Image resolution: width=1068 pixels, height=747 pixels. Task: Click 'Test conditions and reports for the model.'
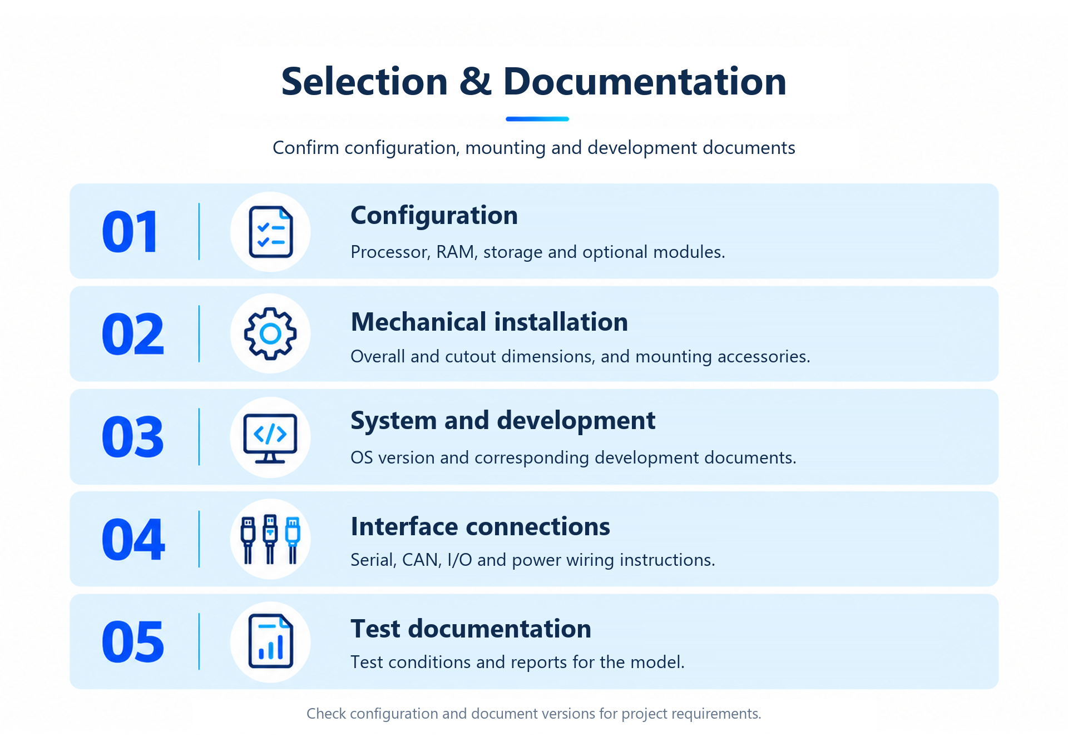tap(517, 662)
